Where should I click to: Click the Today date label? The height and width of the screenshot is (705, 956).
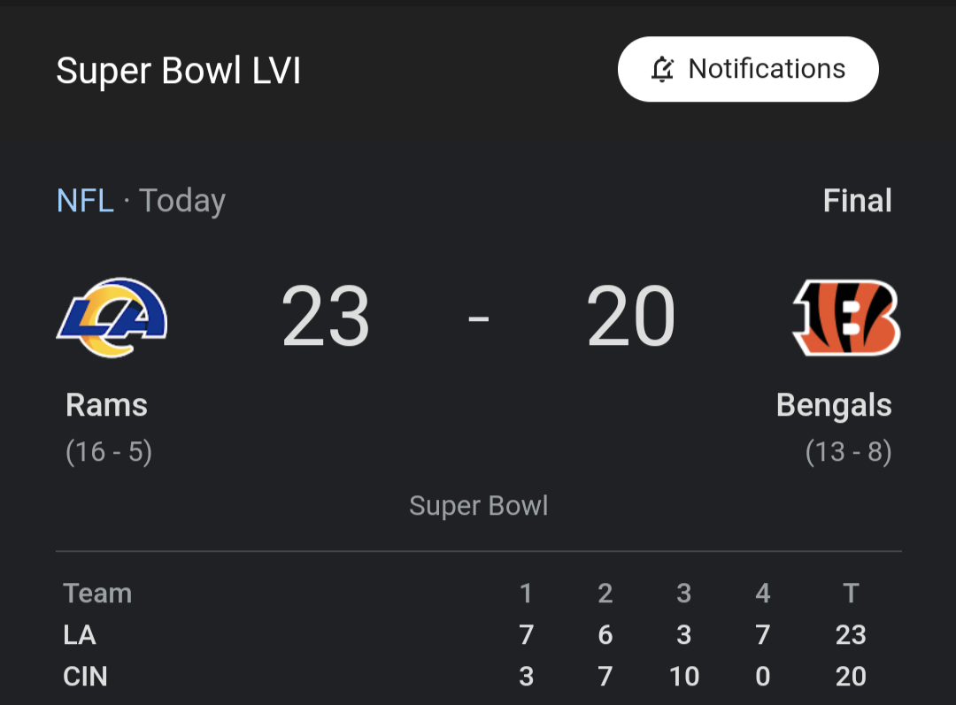(181, 200)
